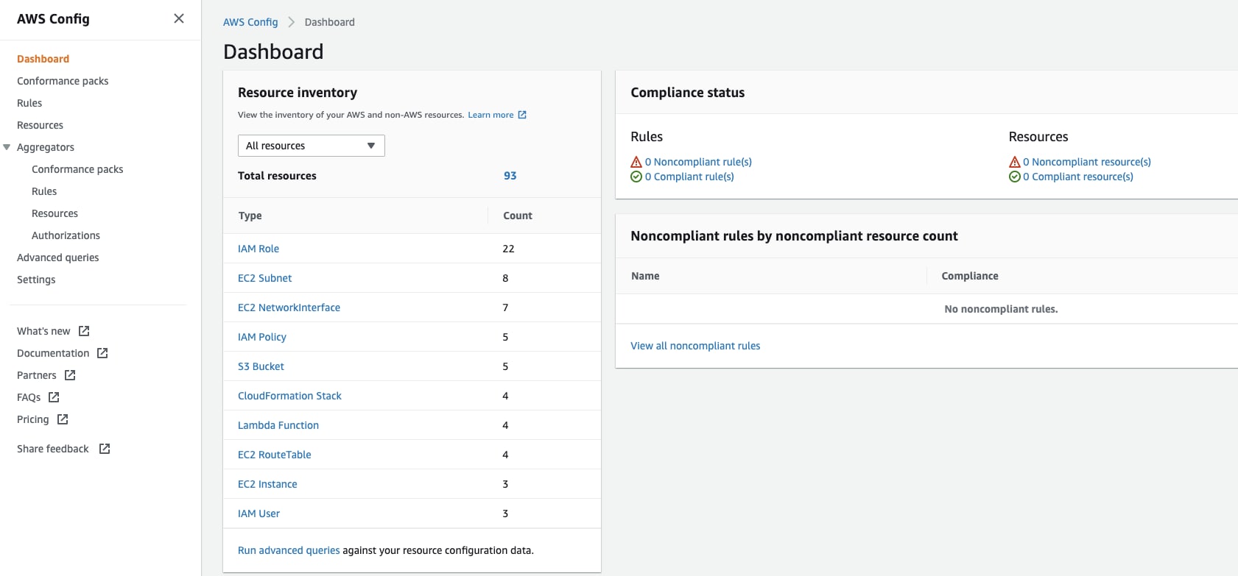
Task: Open the EC2 NetworkInterface resource type
Action: 289,307
